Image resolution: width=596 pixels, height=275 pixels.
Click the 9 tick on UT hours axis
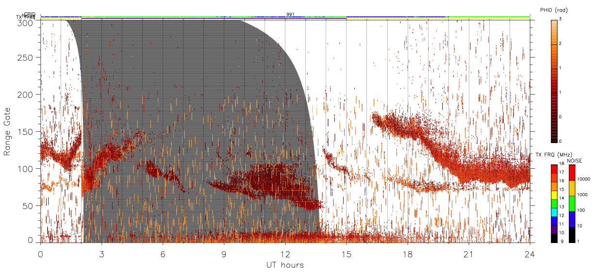[x=224, y=254]
